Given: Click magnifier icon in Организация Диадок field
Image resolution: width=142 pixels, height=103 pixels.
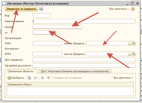Looking at the screenshot, I should 134,43.
